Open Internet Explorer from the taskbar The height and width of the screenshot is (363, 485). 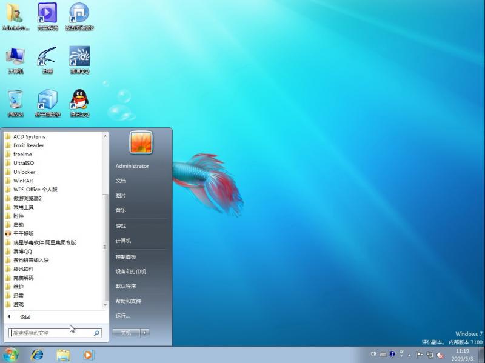37,355
